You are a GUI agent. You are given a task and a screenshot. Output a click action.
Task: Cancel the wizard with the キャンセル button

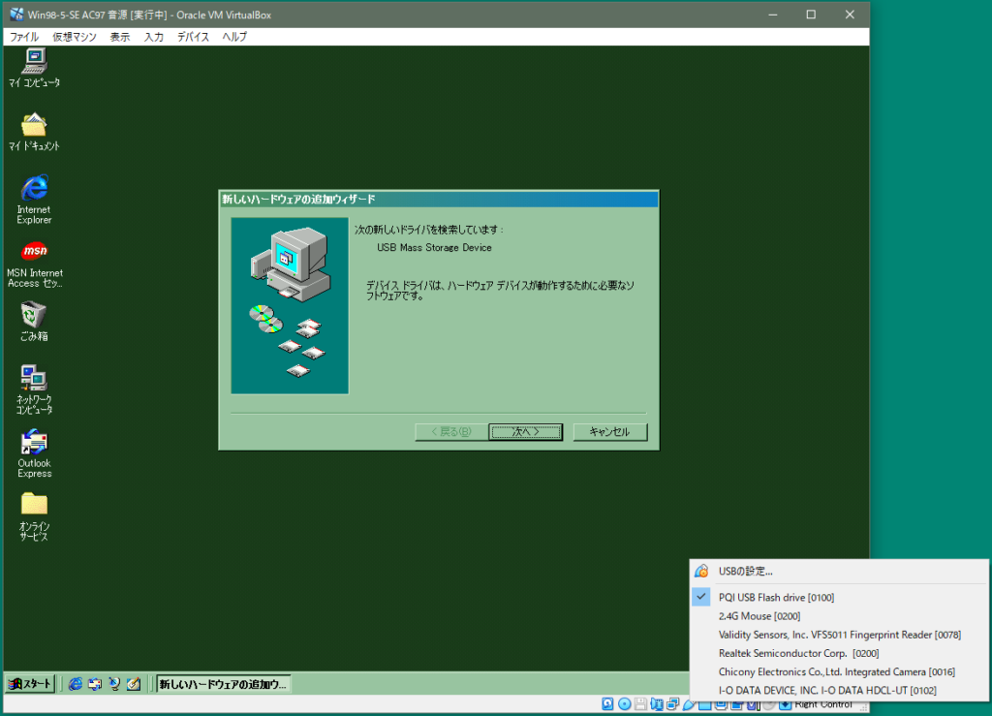(610, 431)
